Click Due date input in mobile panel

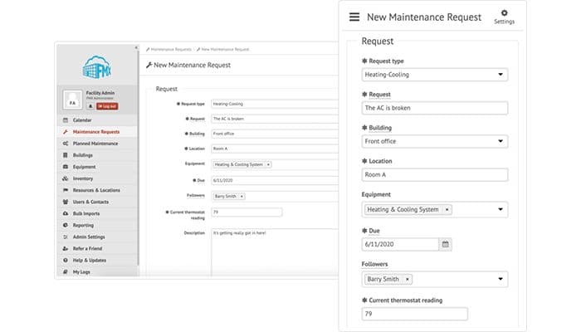coord(400,244)
